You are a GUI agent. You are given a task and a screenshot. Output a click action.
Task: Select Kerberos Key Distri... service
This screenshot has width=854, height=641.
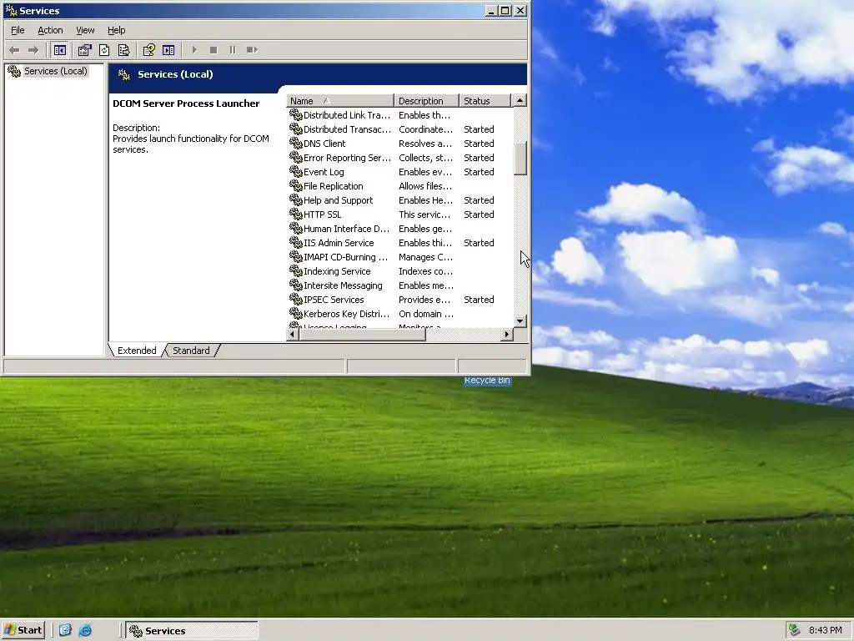(399, 314)
